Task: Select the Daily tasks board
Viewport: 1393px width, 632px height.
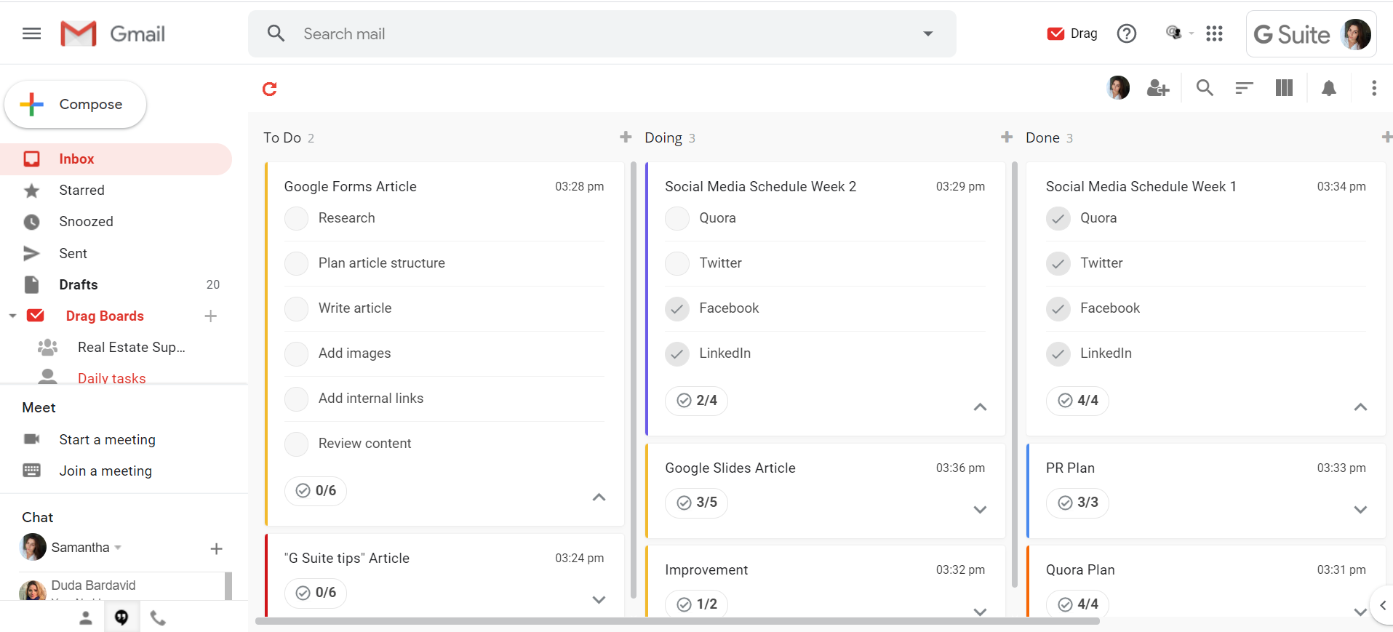Action: pos(112,377)
